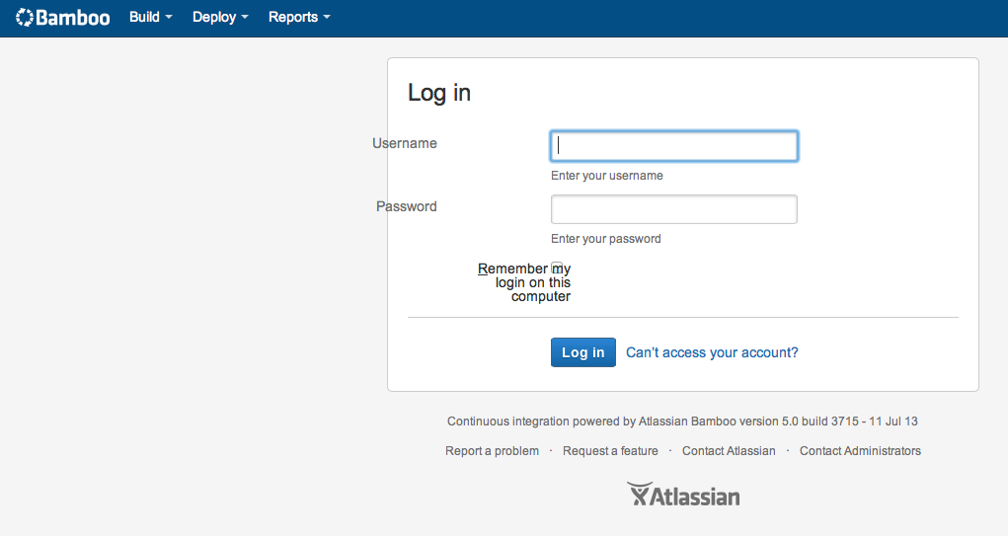Open the Reports dropdown menu
1008x536 pixels.
click(299, 18)
